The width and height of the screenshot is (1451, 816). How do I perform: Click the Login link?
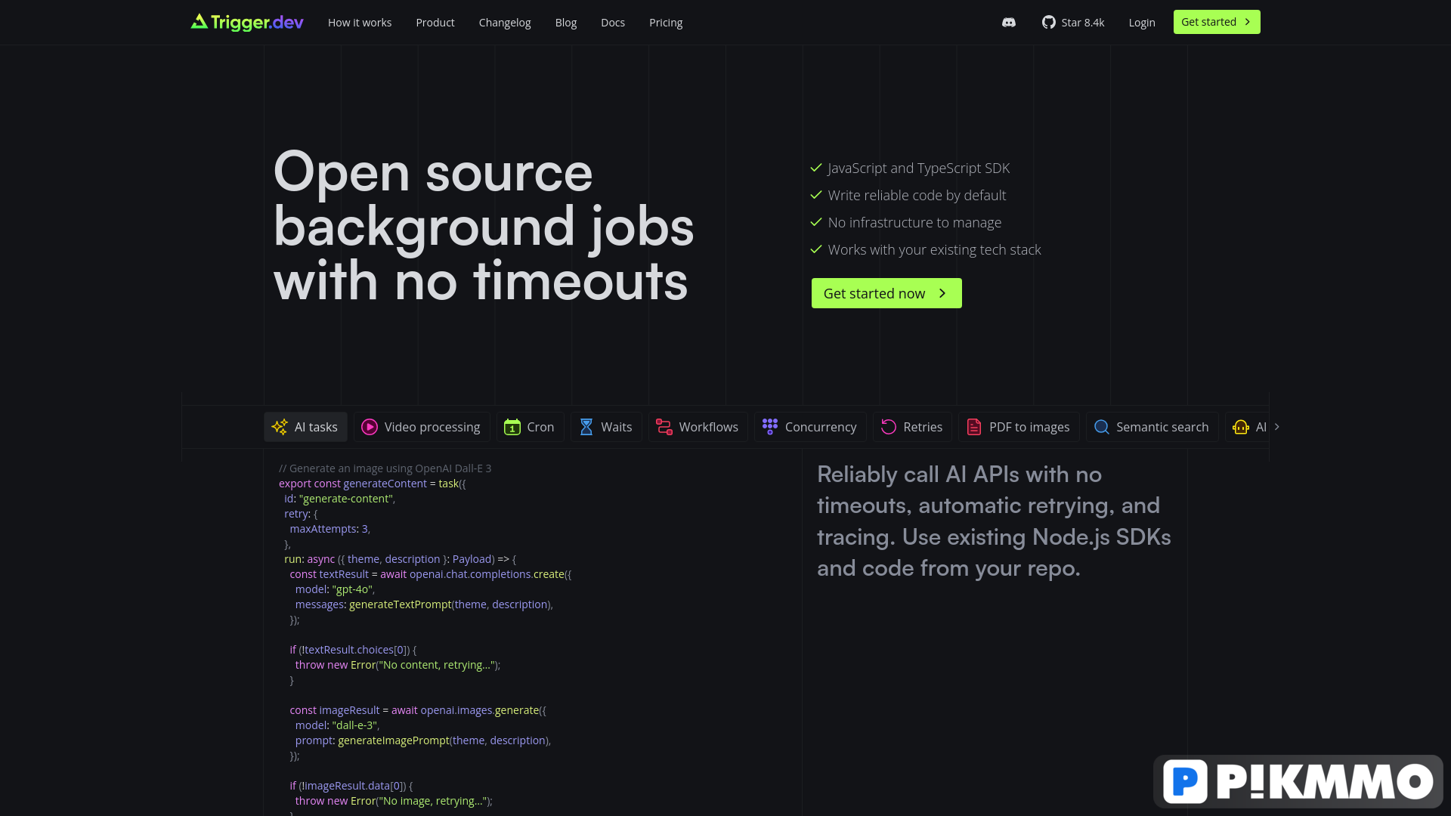click(x=1142, y=23)
